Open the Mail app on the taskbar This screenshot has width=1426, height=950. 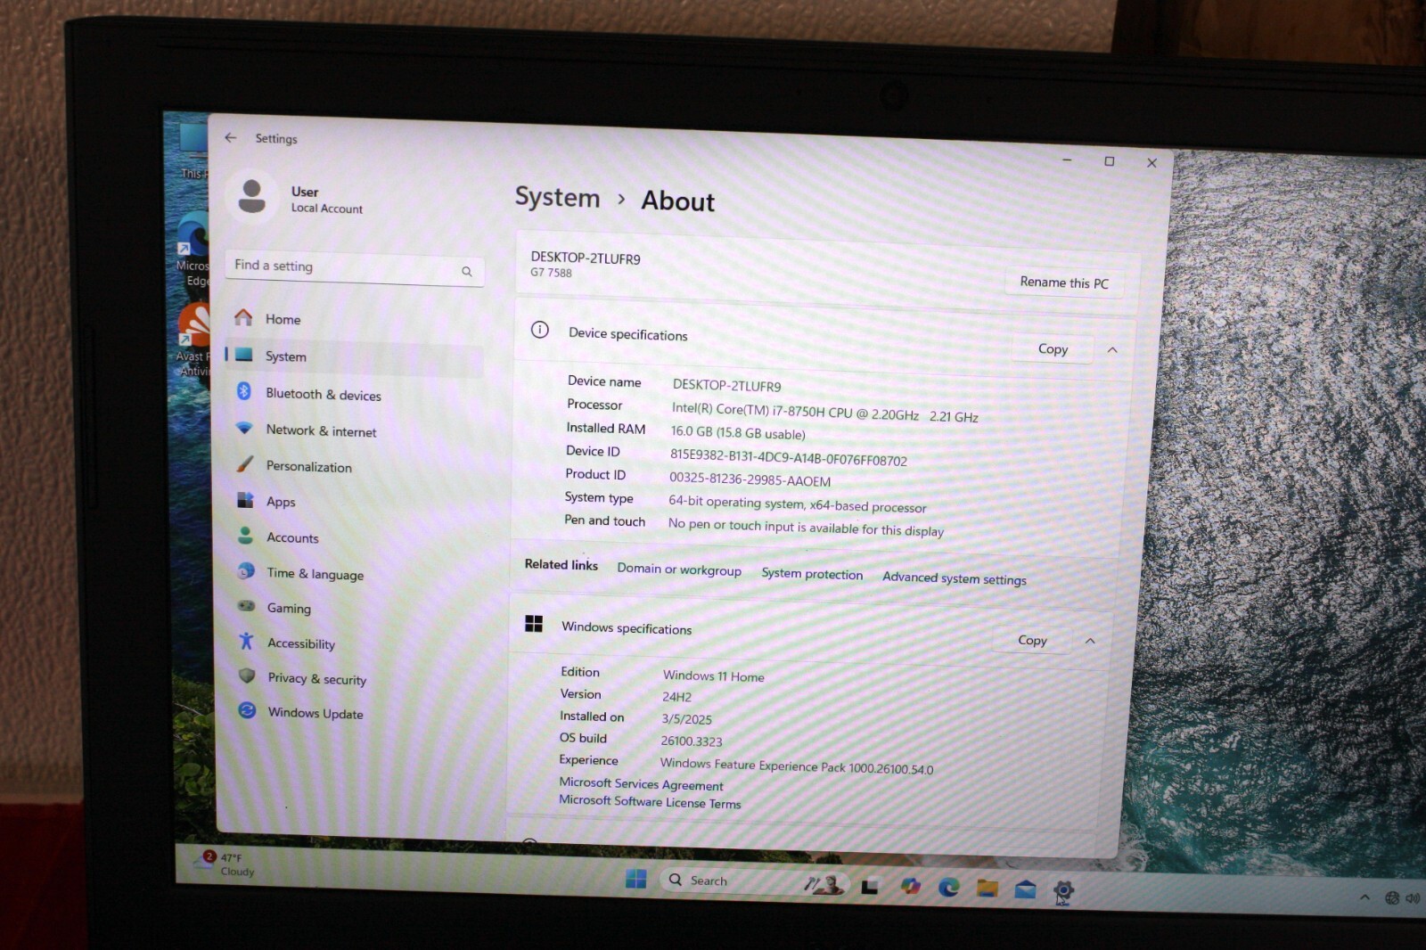coord(1025,889)
